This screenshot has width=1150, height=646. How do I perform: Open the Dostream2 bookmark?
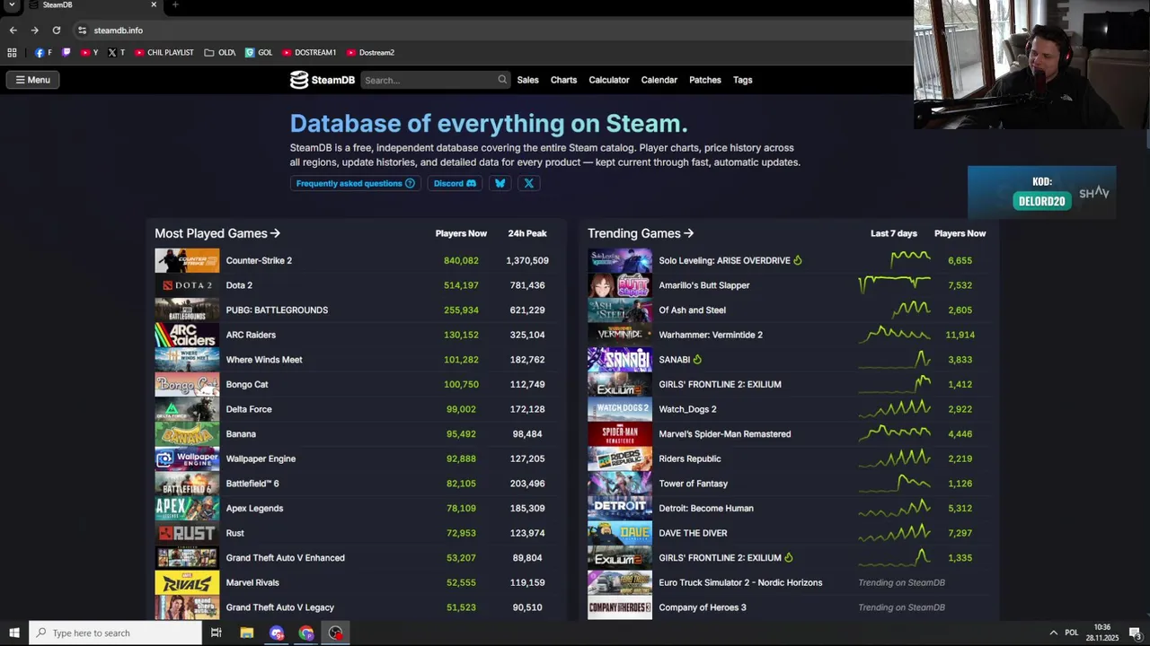pos(370,53)
